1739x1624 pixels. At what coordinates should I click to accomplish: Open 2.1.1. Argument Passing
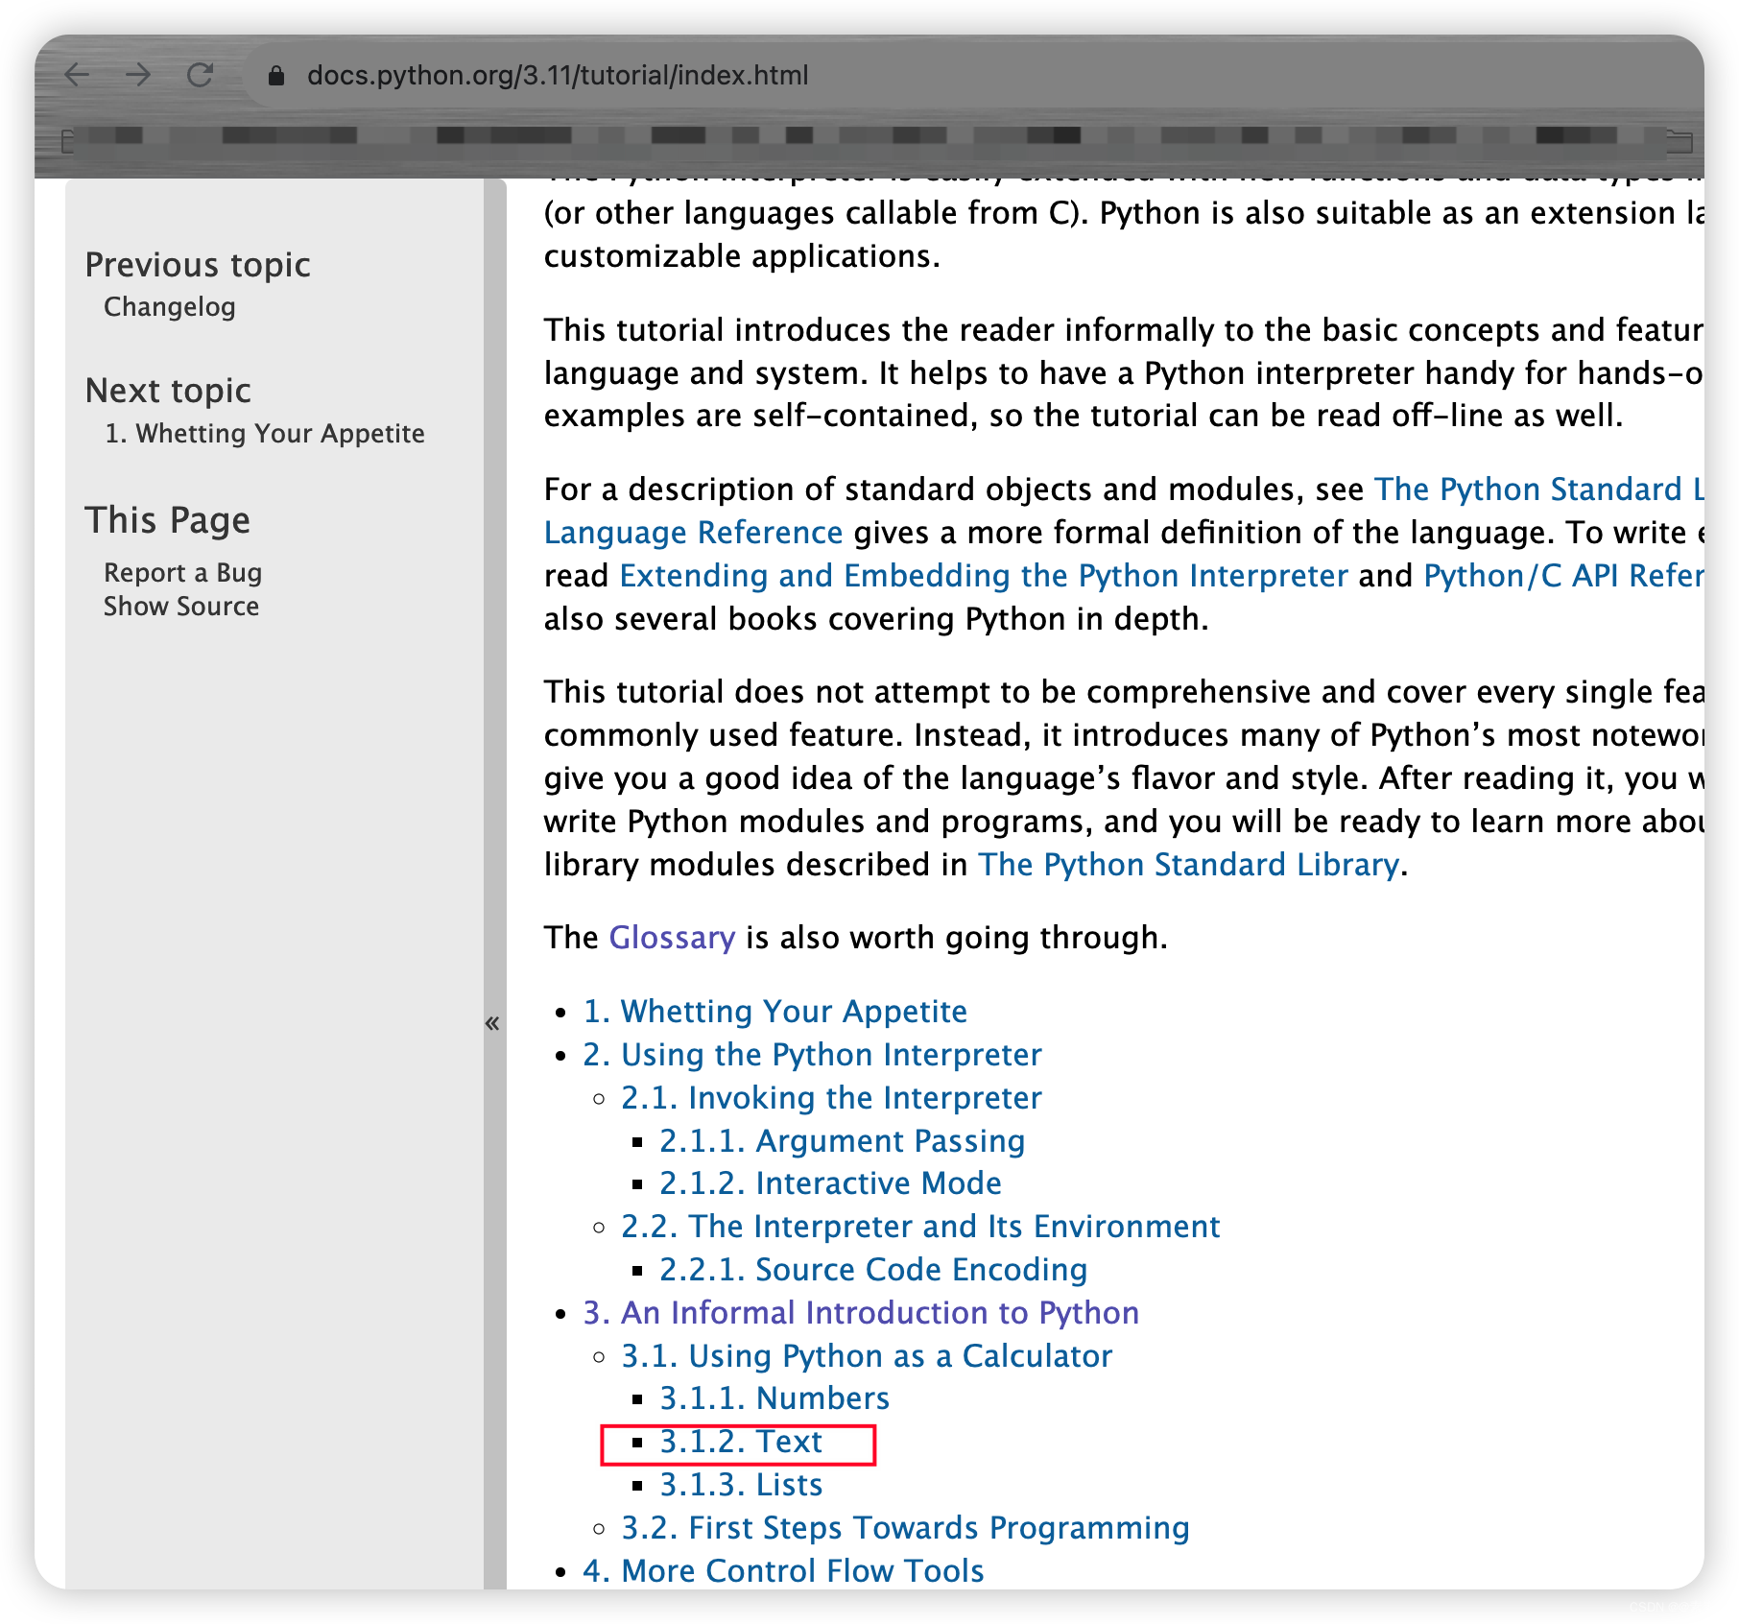[843, 1141]
